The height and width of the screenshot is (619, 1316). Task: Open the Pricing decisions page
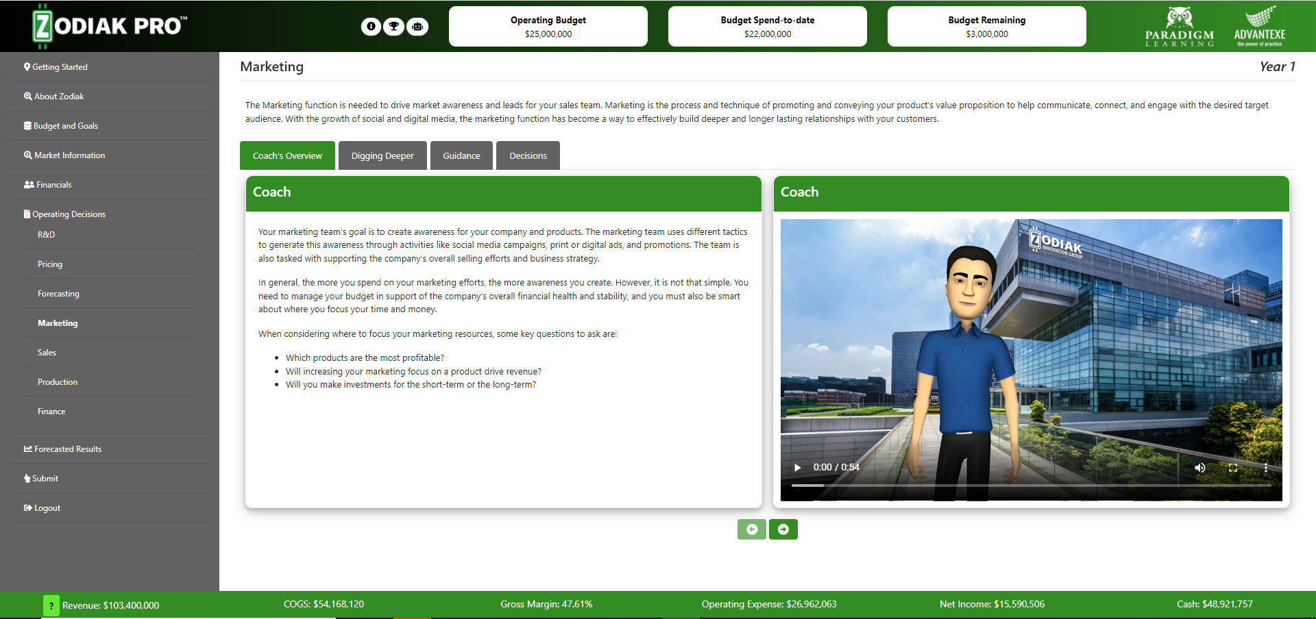click(x=50, y=264)
